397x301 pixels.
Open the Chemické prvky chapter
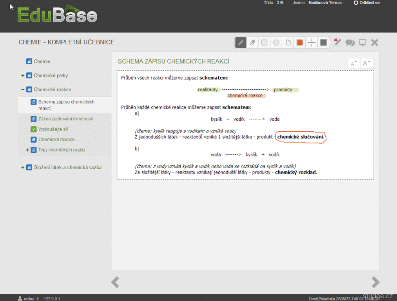[51, 75]
